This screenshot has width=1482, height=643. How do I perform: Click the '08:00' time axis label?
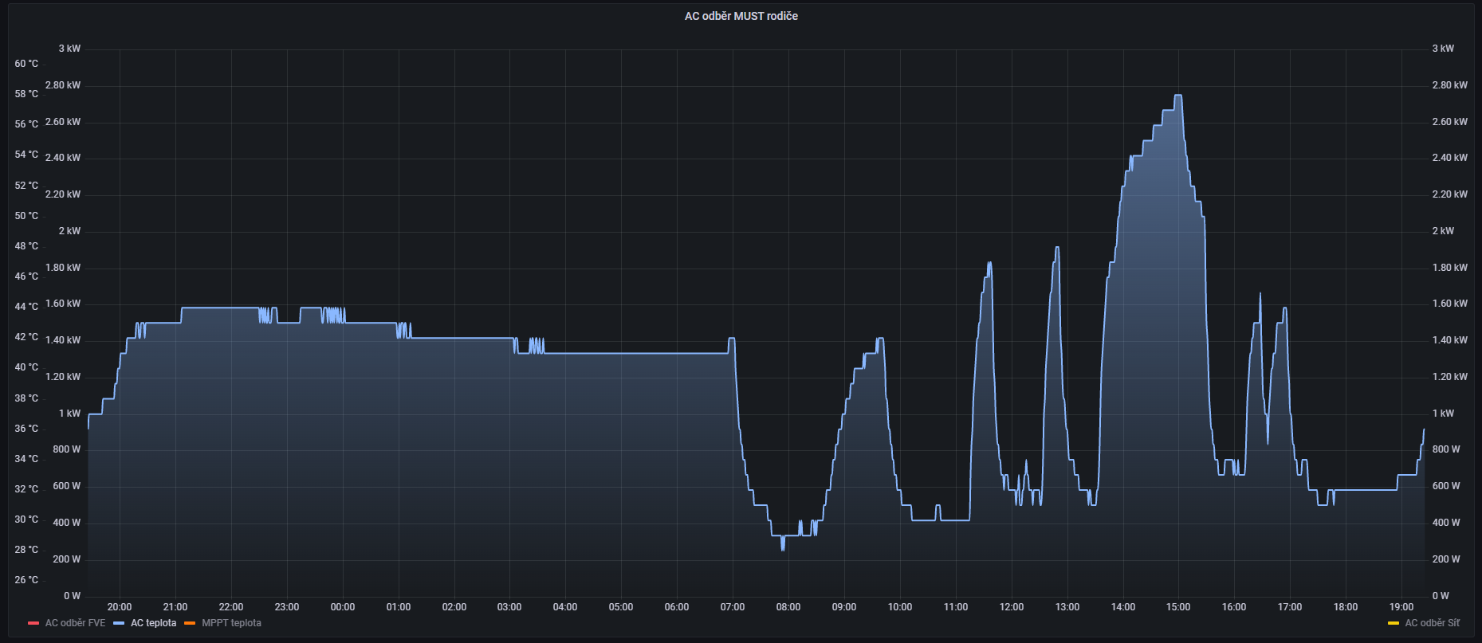[x=788, y=607]
